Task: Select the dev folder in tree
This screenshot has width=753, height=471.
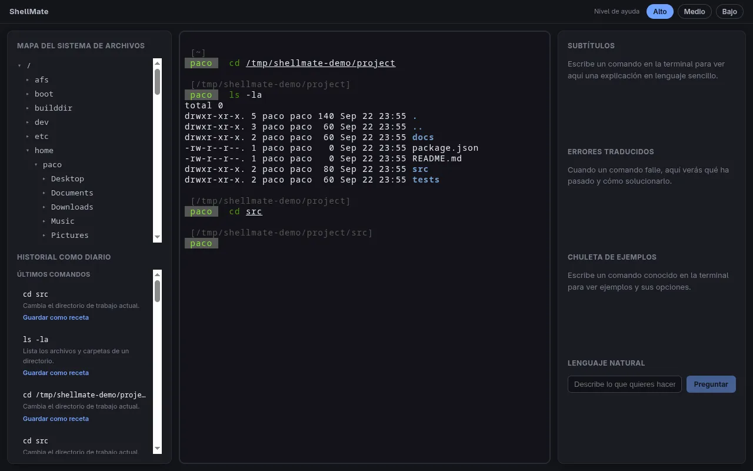Action: point(42,122)
